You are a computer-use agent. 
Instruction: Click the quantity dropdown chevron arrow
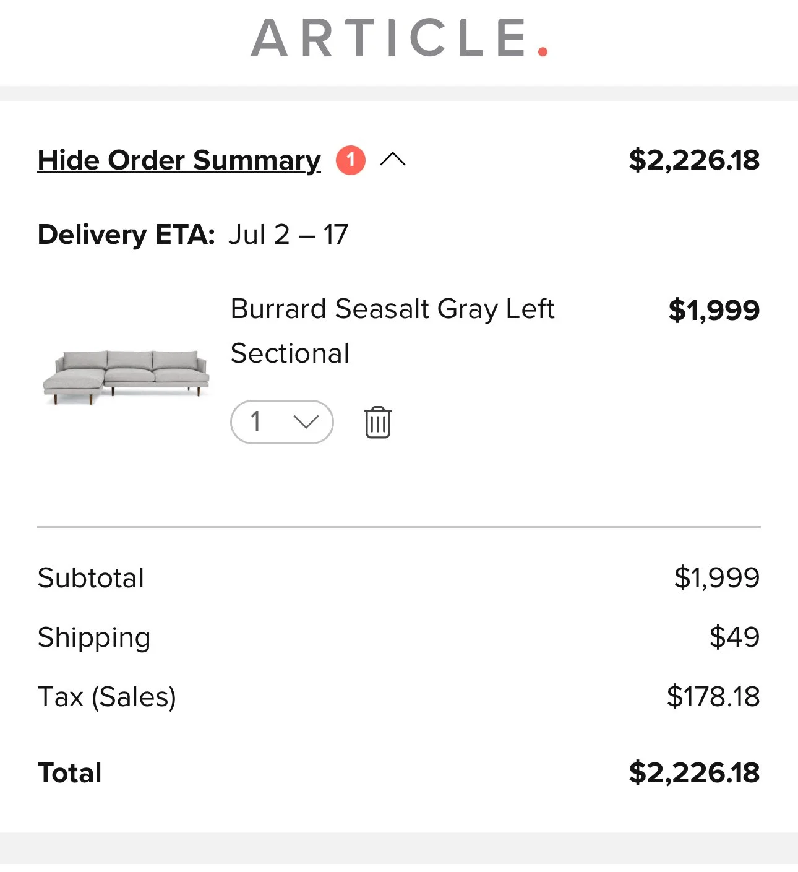click(306, 422)
